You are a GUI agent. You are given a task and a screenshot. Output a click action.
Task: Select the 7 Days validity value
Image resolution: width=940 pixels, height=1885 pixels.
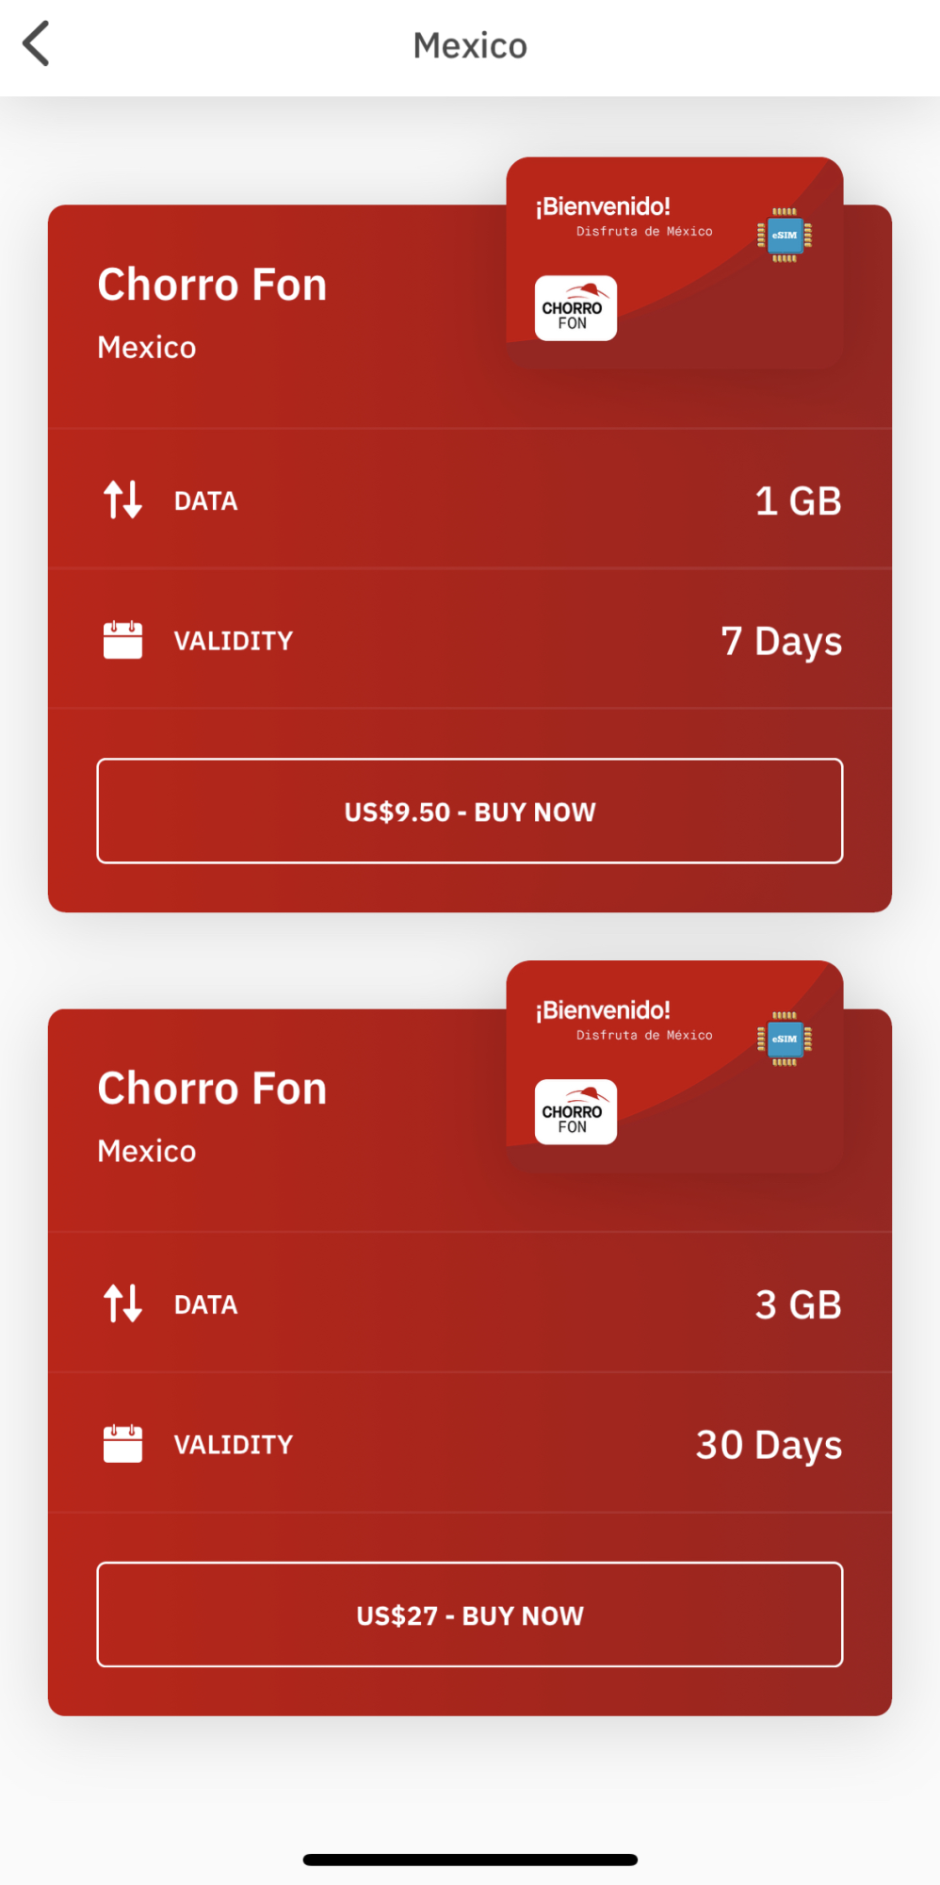click(781, 641)
